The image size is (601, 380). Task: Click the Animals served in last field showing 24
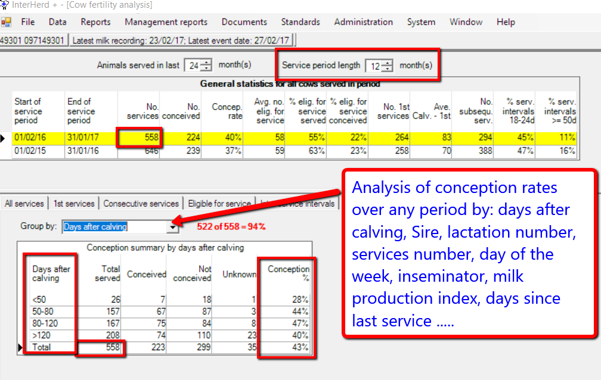click(194, 66)
